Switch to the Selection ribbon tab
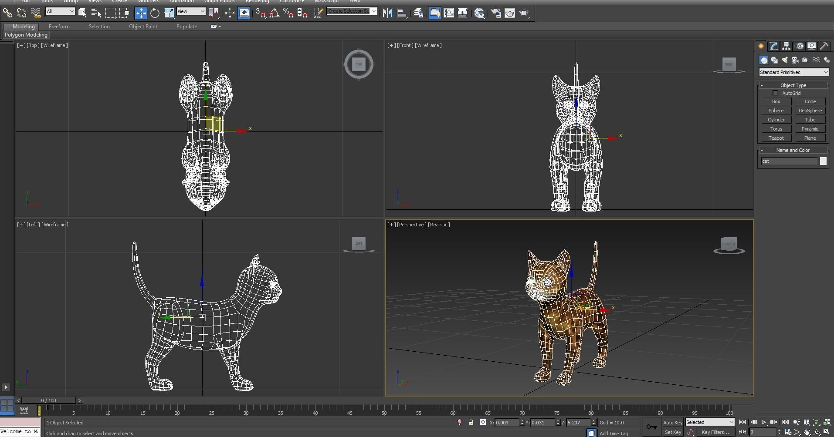 pos(99,27)
